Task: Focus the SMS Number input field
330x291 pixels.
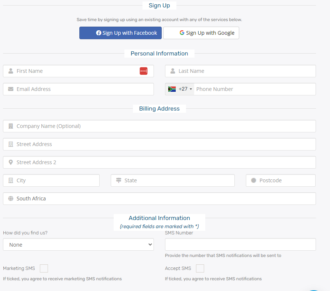Action: click(x=240, y=245)
